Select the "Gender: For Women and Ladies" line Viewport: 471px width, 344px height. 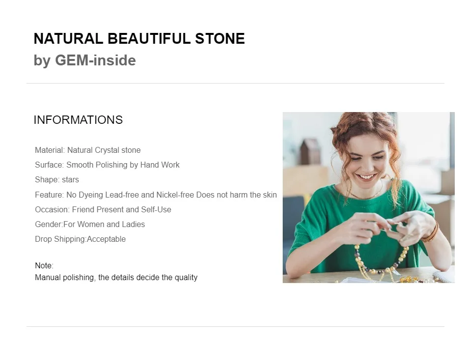90,225
